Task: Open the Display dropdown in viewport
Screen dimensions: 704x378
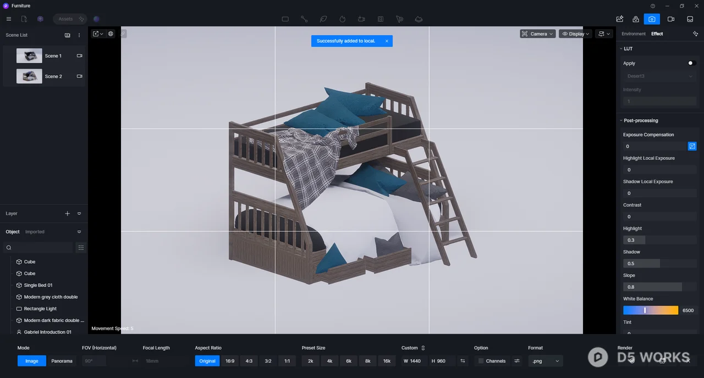Action: 575,34
